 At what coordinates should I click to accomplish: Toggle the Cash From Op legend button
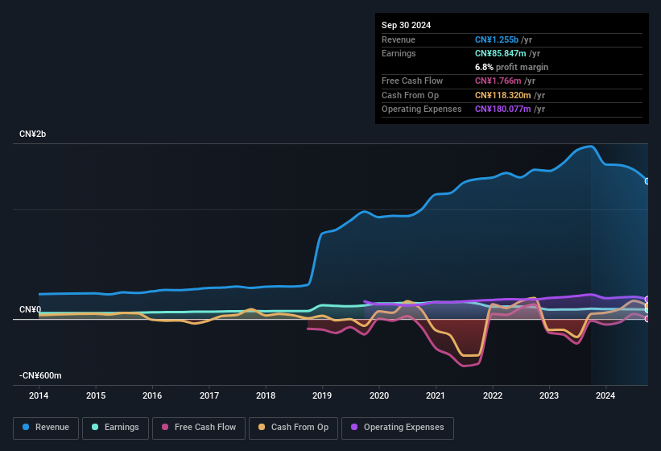(293, 428)
